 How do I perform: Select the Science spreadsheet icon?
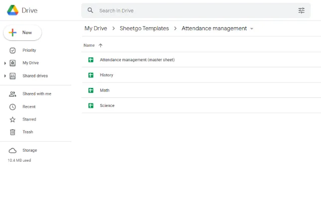click(91, 105)
